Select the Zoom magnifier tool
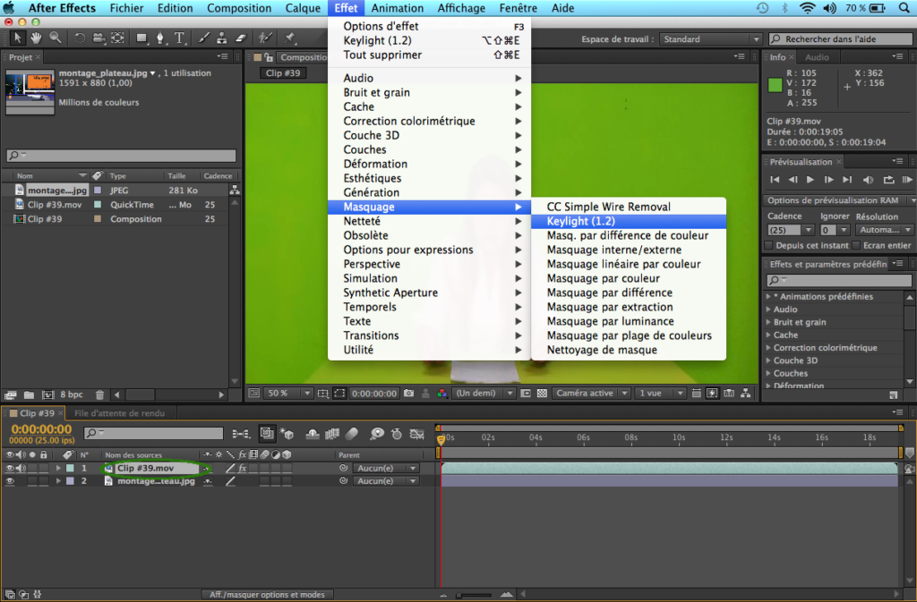The image size is (917, 602). (x=56, y=38)
